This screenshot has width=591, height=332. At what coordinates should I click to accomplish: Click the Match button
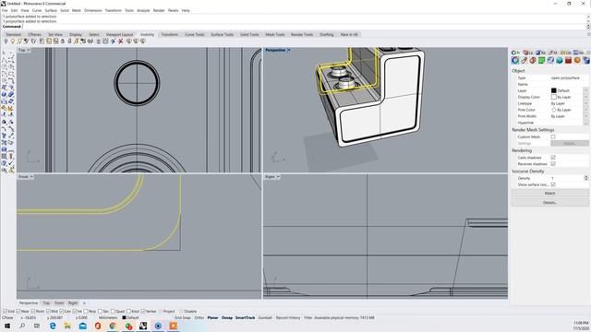tap(550, 193)
